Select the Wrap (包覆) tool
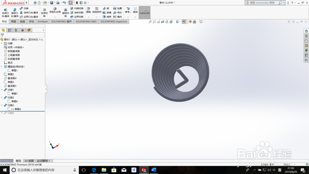This screenshot has height=174, width=309. click(x=117, y=8)
